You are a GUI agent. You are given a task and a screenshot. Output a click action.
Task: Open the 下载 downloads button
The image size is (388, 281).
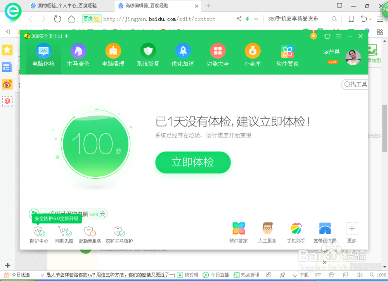300,275
